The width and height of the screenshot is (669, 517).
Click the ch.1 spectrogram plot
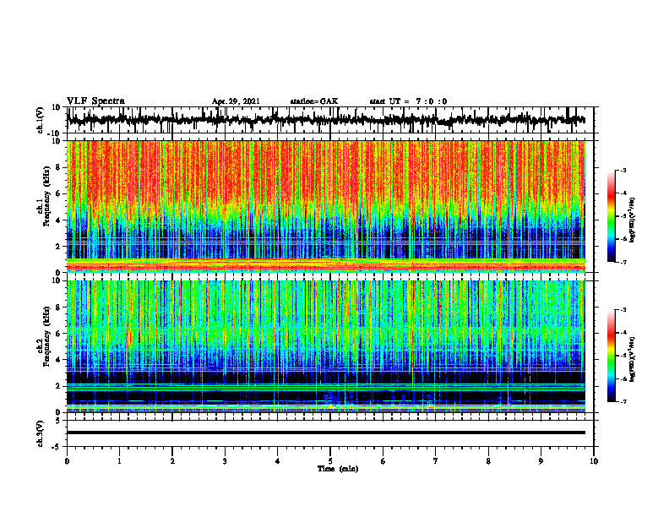(325, 206)
